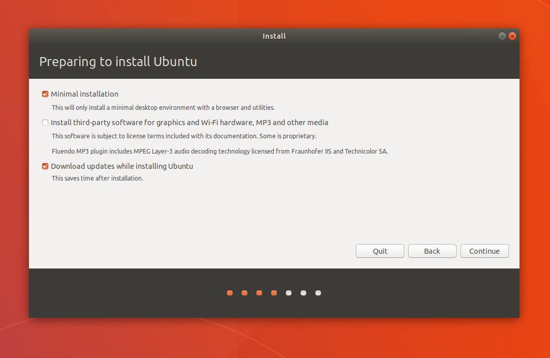
Task: Click the minimal desktop environment description text
Action: click(163, 108)
